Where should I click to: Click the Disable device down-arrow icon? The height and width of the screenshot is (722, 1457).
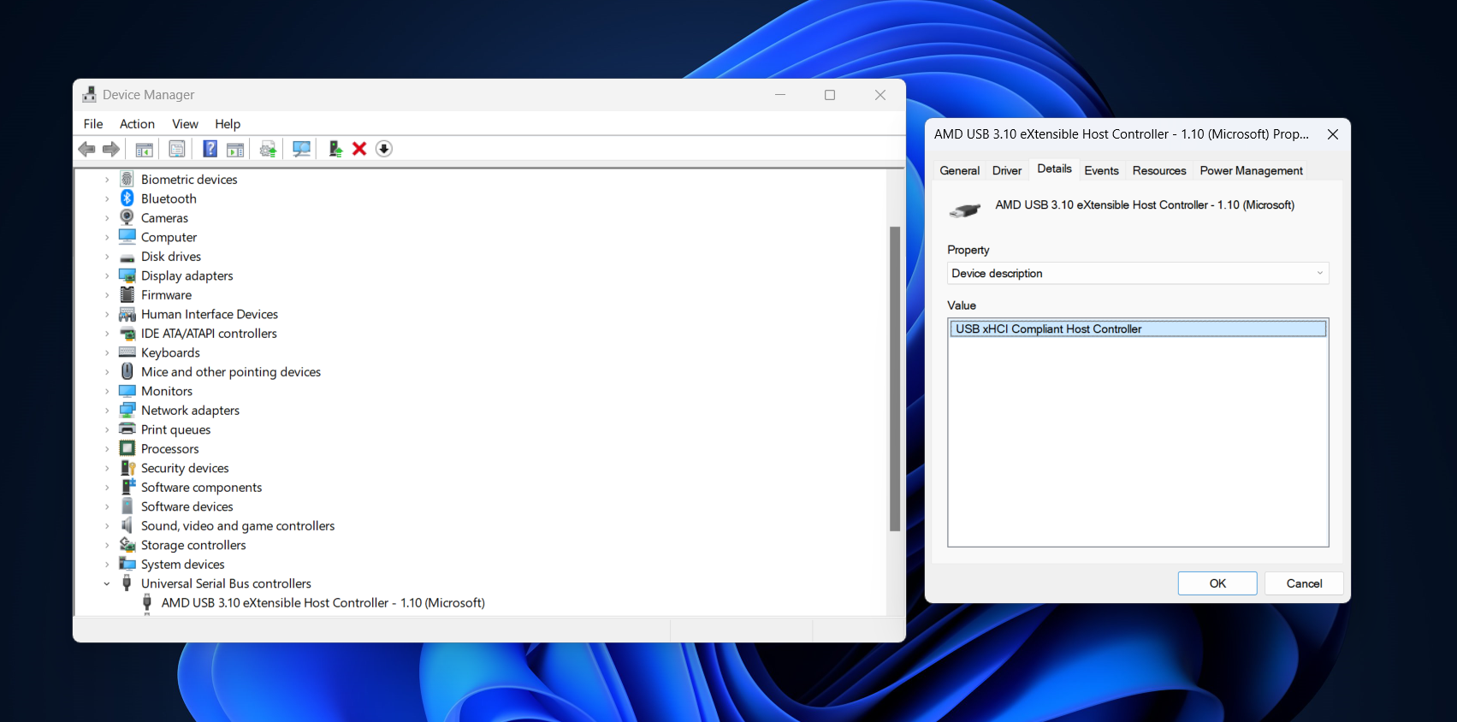384,149
